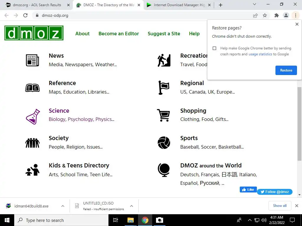
Task: Open the Science category heading
Action: coord(59,111)
